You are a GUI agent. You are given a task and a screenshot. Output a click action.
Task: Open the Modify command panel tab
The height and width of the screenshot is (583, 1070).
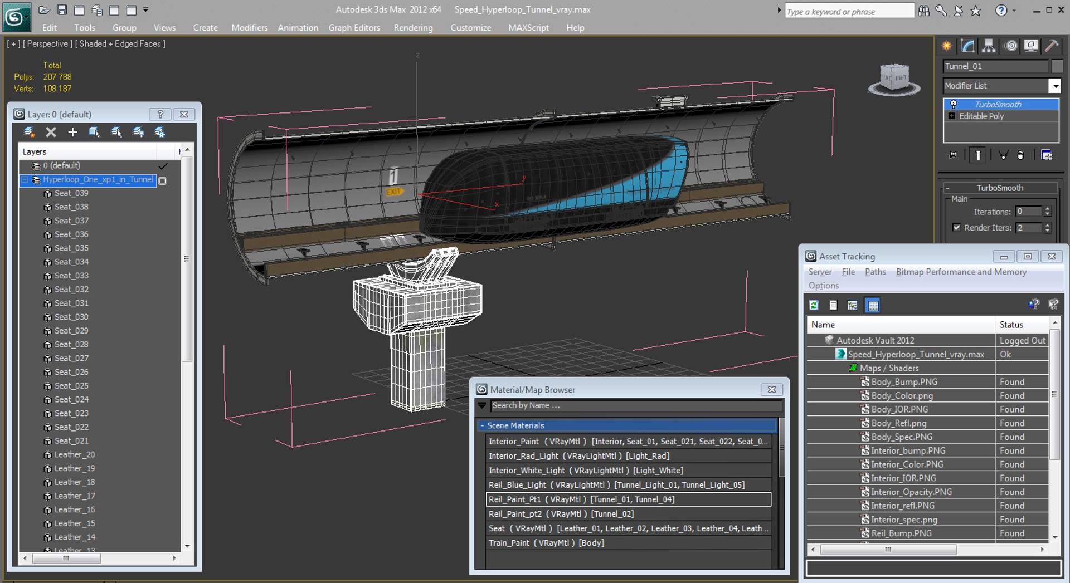point(968,46)
